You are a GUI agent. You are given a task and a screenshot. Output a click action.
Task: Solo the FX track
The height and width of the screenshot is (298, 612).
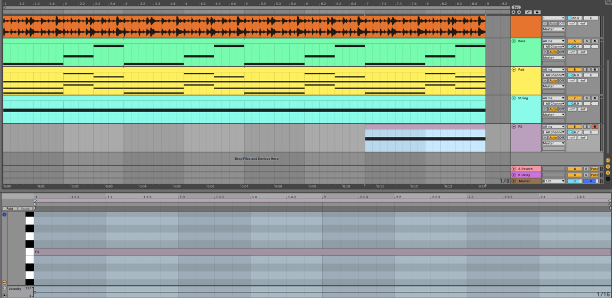tap(586, 126)
